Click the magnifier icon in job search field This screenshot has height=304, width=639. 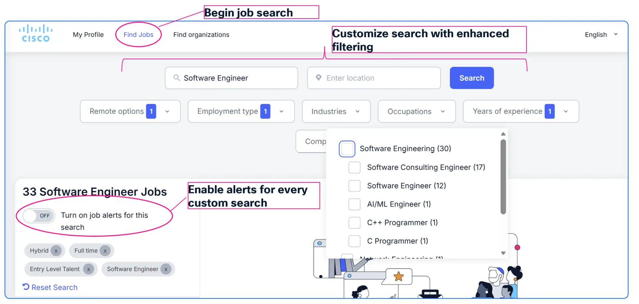pyautogui.click(x=177, y=78)
